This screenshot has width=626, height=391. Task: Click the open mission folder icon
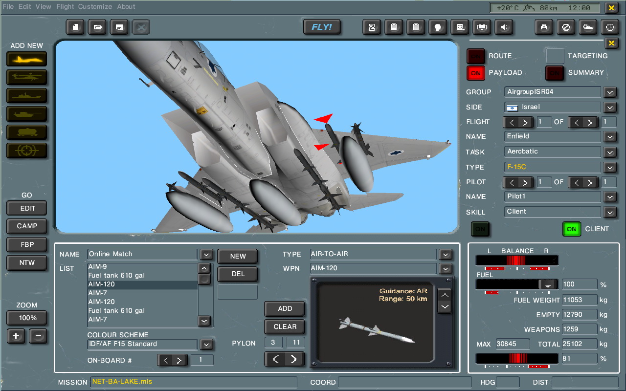point(97,27)
